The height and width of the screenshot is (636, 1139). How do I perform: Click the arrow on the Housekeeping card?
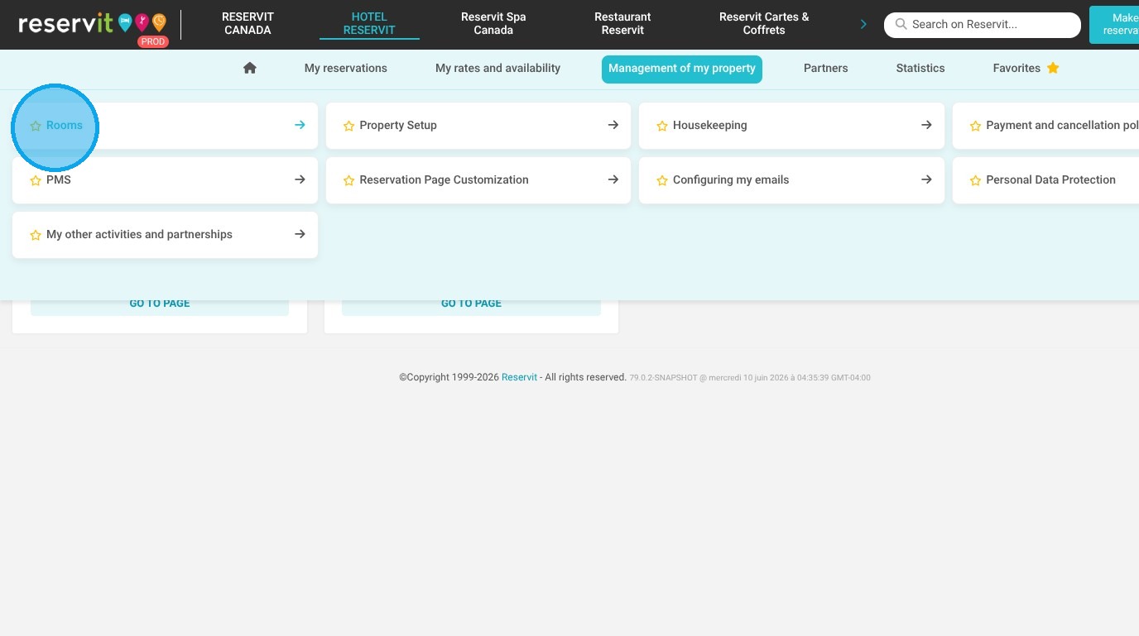coord(926,125)
